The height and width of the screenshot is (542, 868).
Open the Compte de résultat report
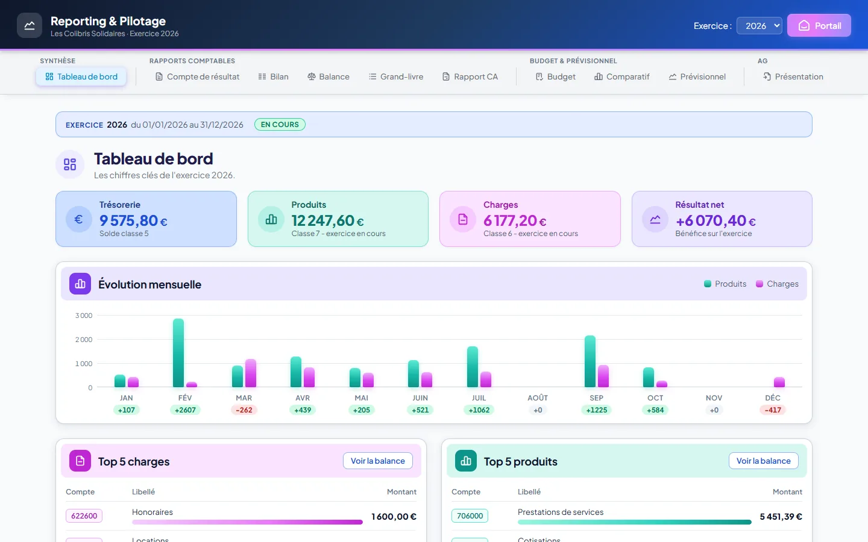click(197, 76)
